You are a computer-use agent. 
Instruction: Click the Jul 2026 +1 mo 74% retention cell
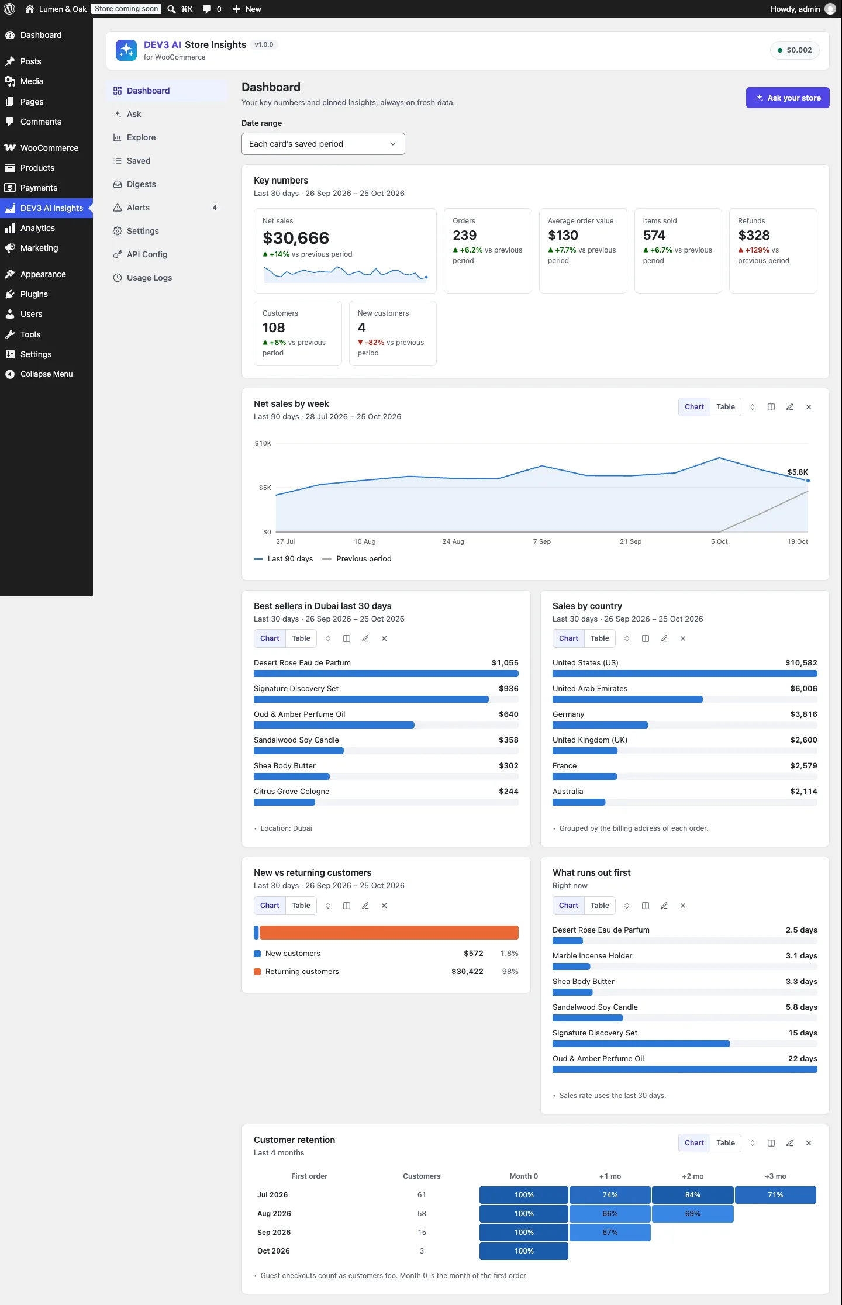click(610, 1195)
